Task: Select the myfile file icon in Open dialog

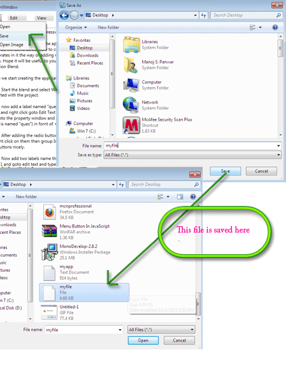Action: tap(50, 293)
